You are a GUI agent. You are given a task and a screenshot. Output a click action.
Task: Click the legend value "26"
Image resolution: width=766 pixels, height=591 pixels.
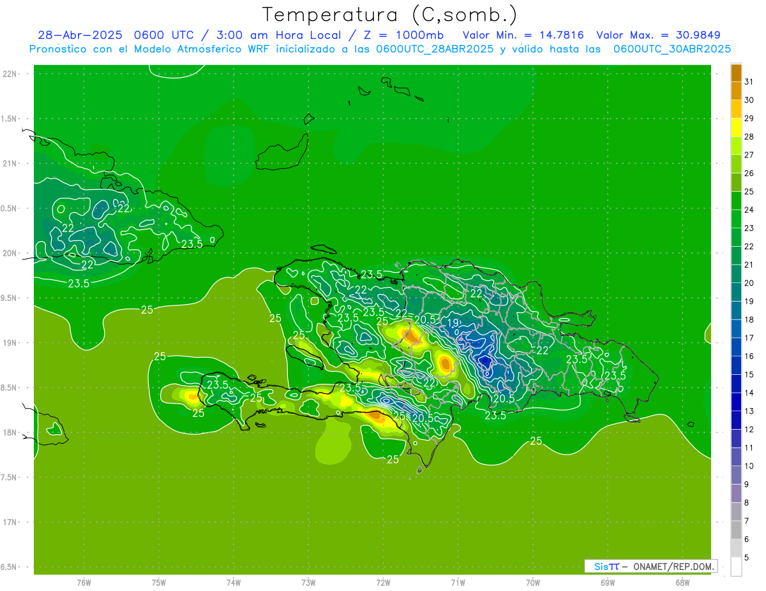[749, 173]
